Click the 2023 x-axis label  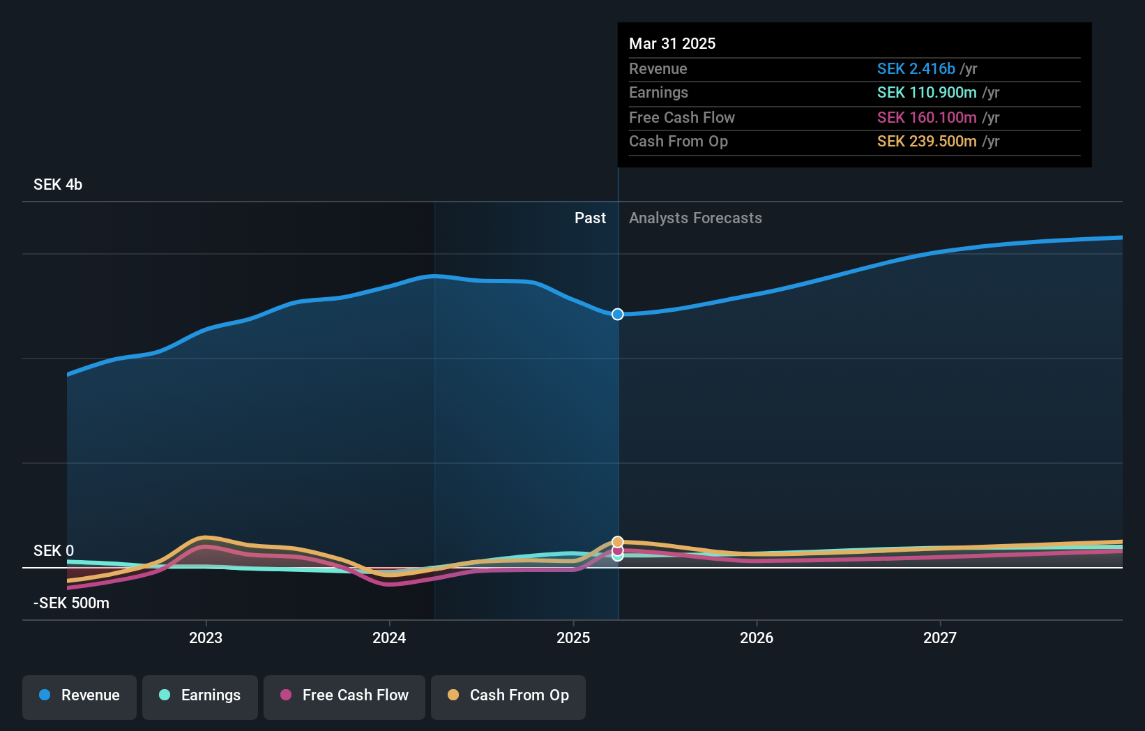tap(206, 638)
